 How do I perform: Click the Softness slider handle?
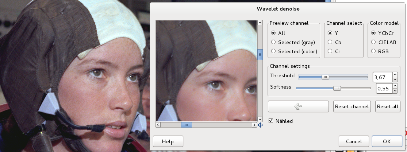click(337, 89)
